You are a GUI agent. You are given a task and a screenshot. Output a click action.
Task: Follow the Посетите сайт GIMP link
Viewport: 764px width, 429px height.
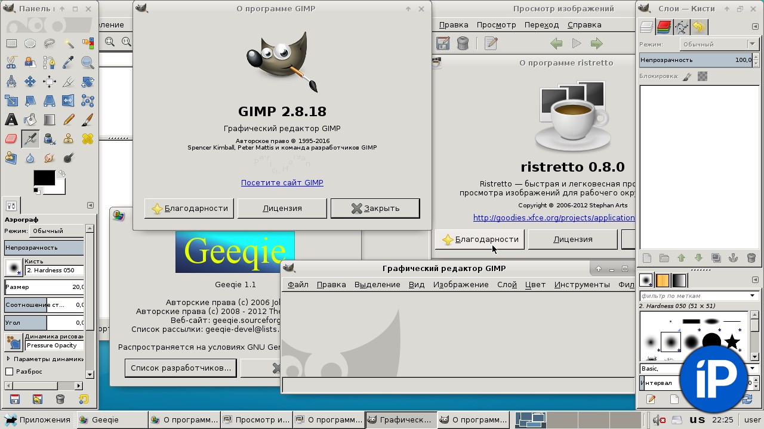click(x=282, y=182)
